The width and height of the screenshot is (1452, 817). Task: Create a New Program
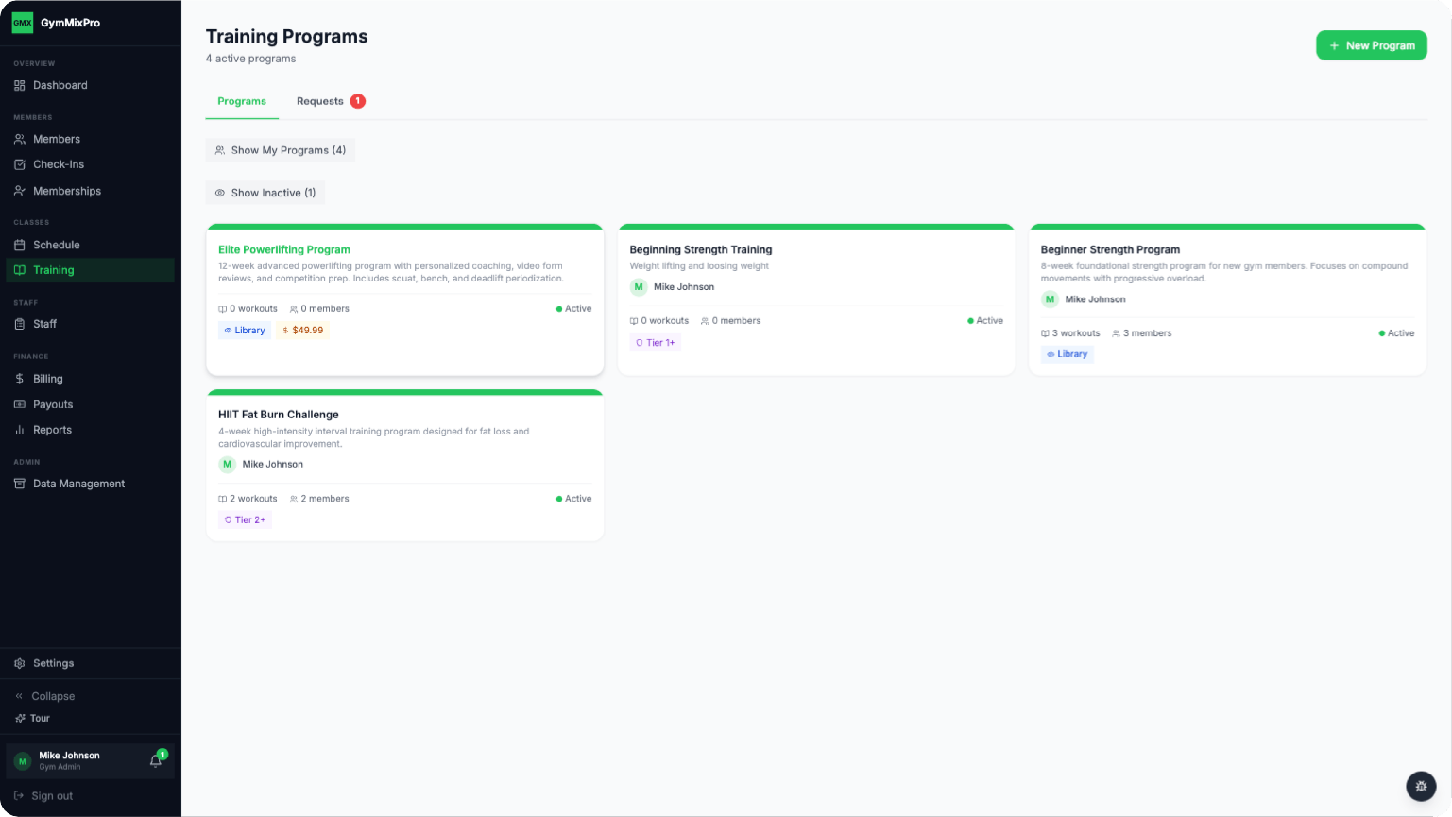point(1371,44)
